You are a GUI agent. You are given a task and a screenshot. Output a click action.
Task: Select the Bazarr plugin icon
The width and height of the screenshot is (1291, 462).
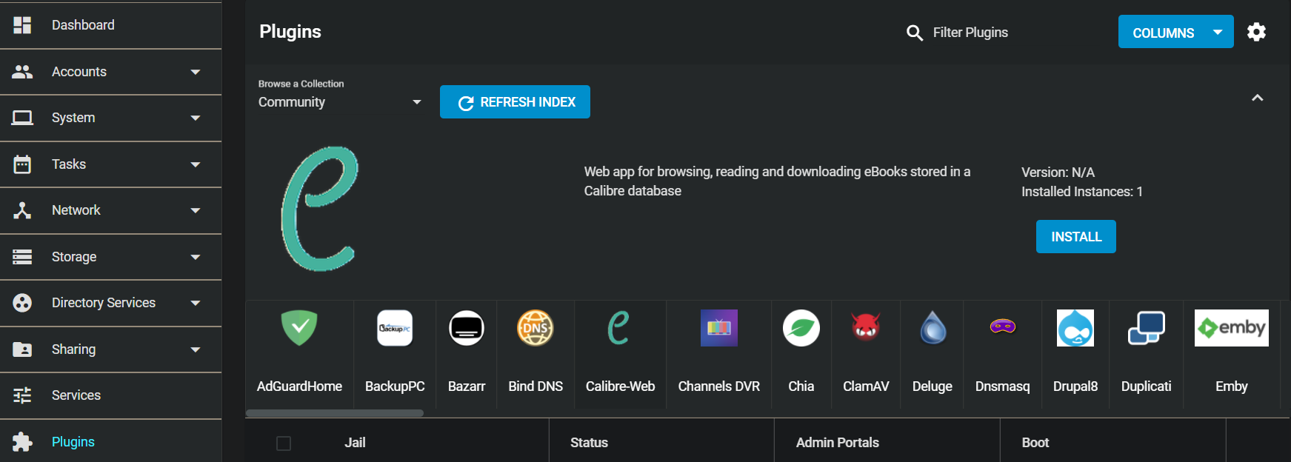[x=467, y=328]
